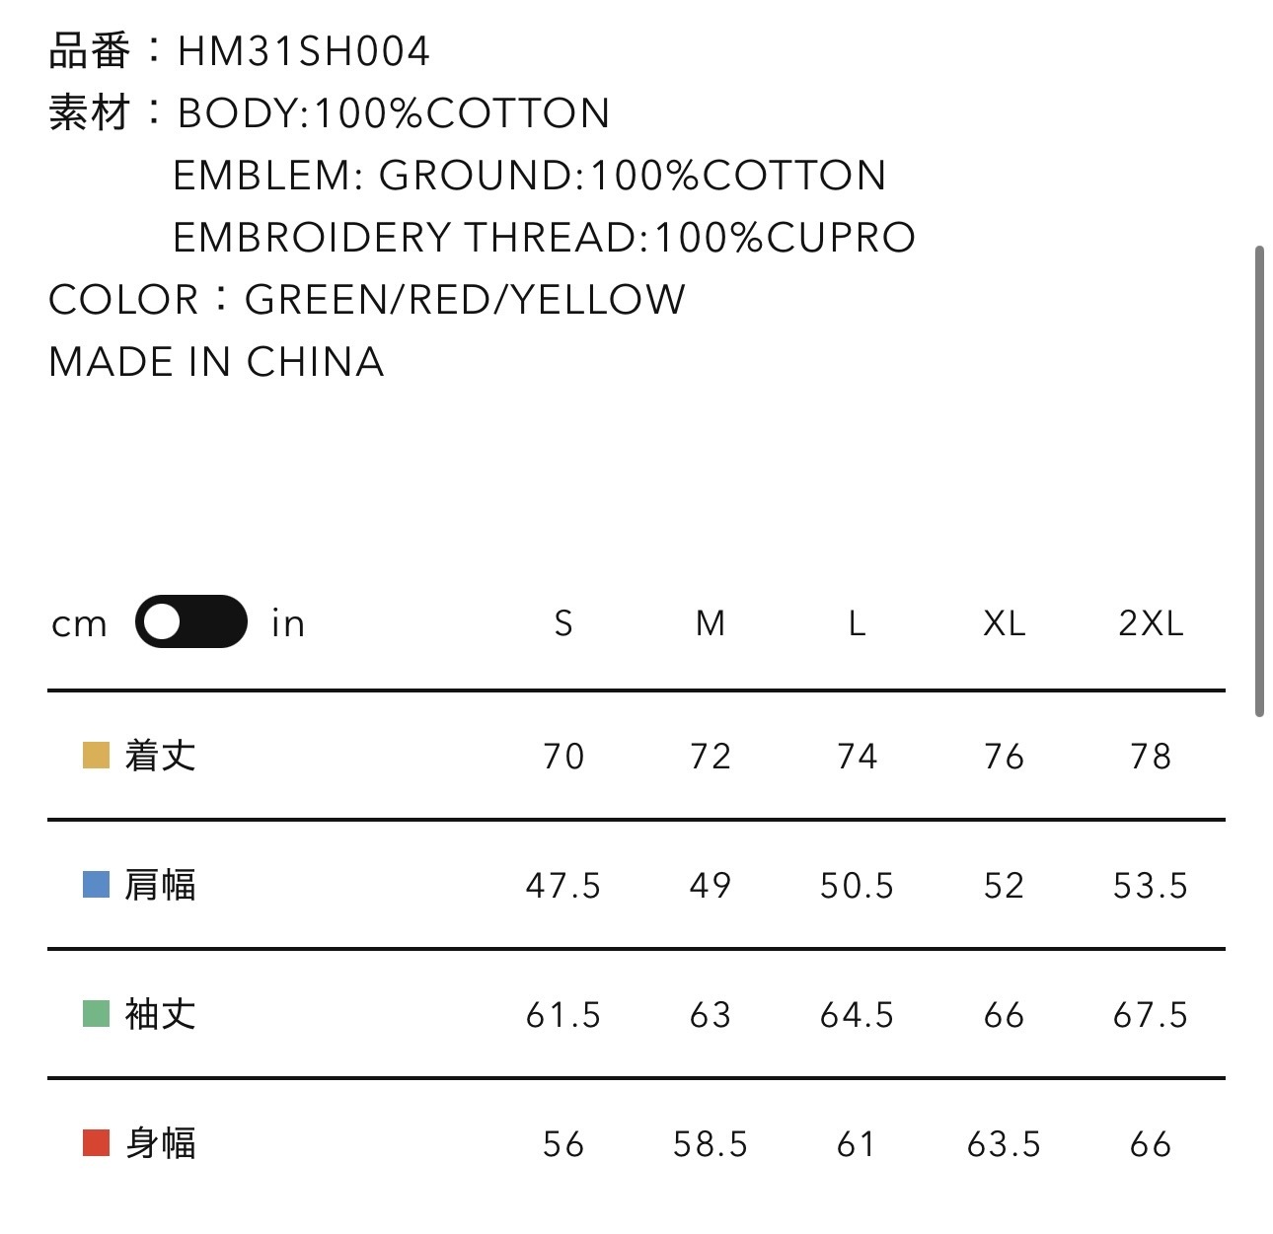
Task: Select the M size column header
Action: 711,623
